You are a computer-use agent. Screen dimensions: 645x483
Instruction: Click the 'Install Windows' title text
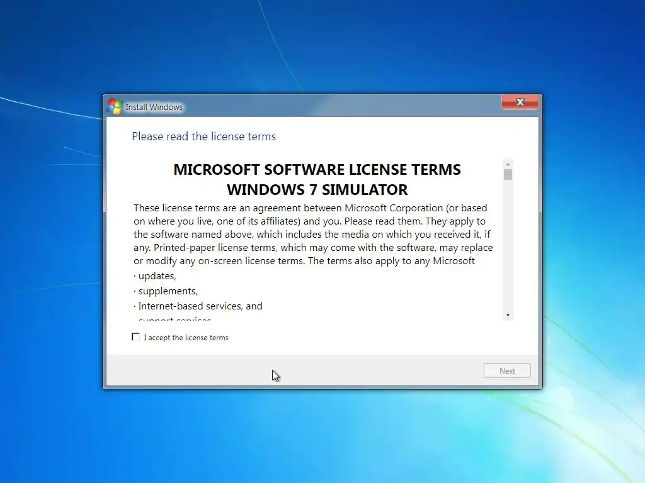pos(154,107)
